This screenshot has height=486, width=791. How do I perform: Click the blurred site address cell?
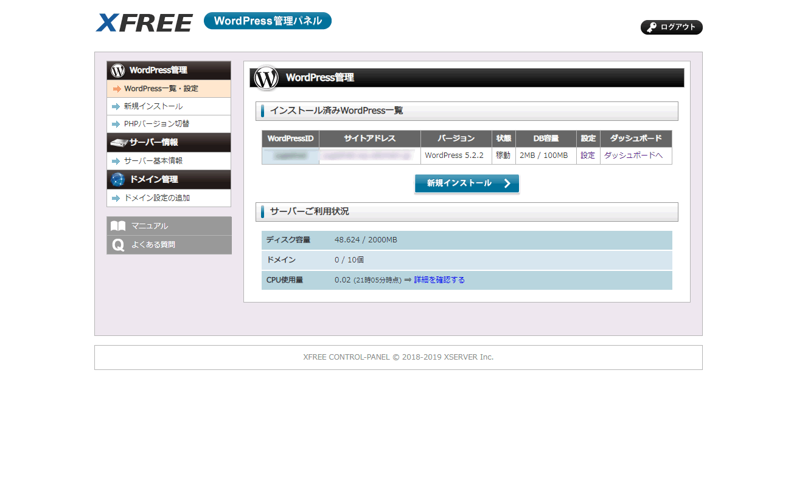point(369,156)
